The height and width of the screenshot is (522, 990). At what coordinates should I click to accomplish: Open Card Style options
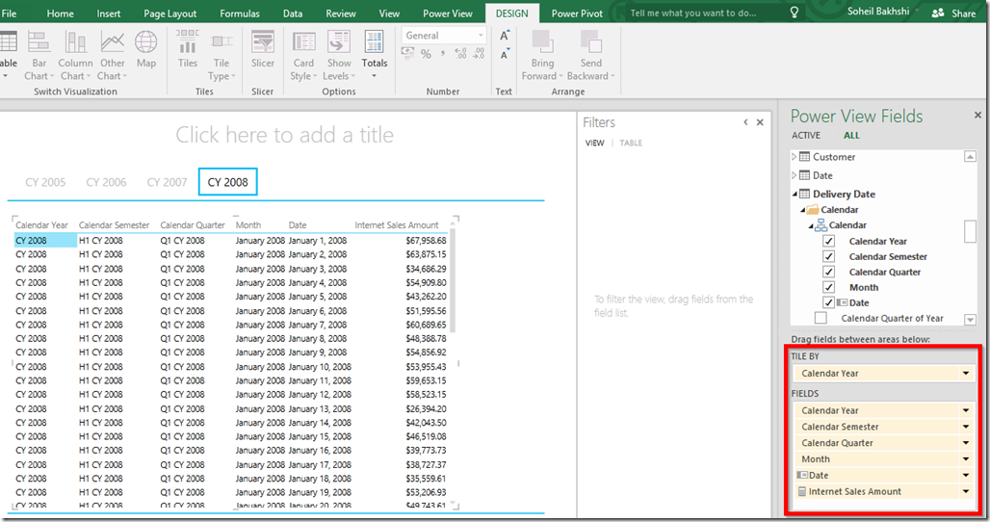(x=303, y=56)
